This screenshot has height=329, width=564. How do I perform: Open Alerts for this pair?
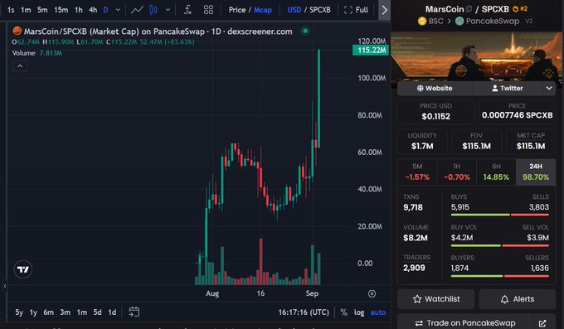(x=518, y=299)
